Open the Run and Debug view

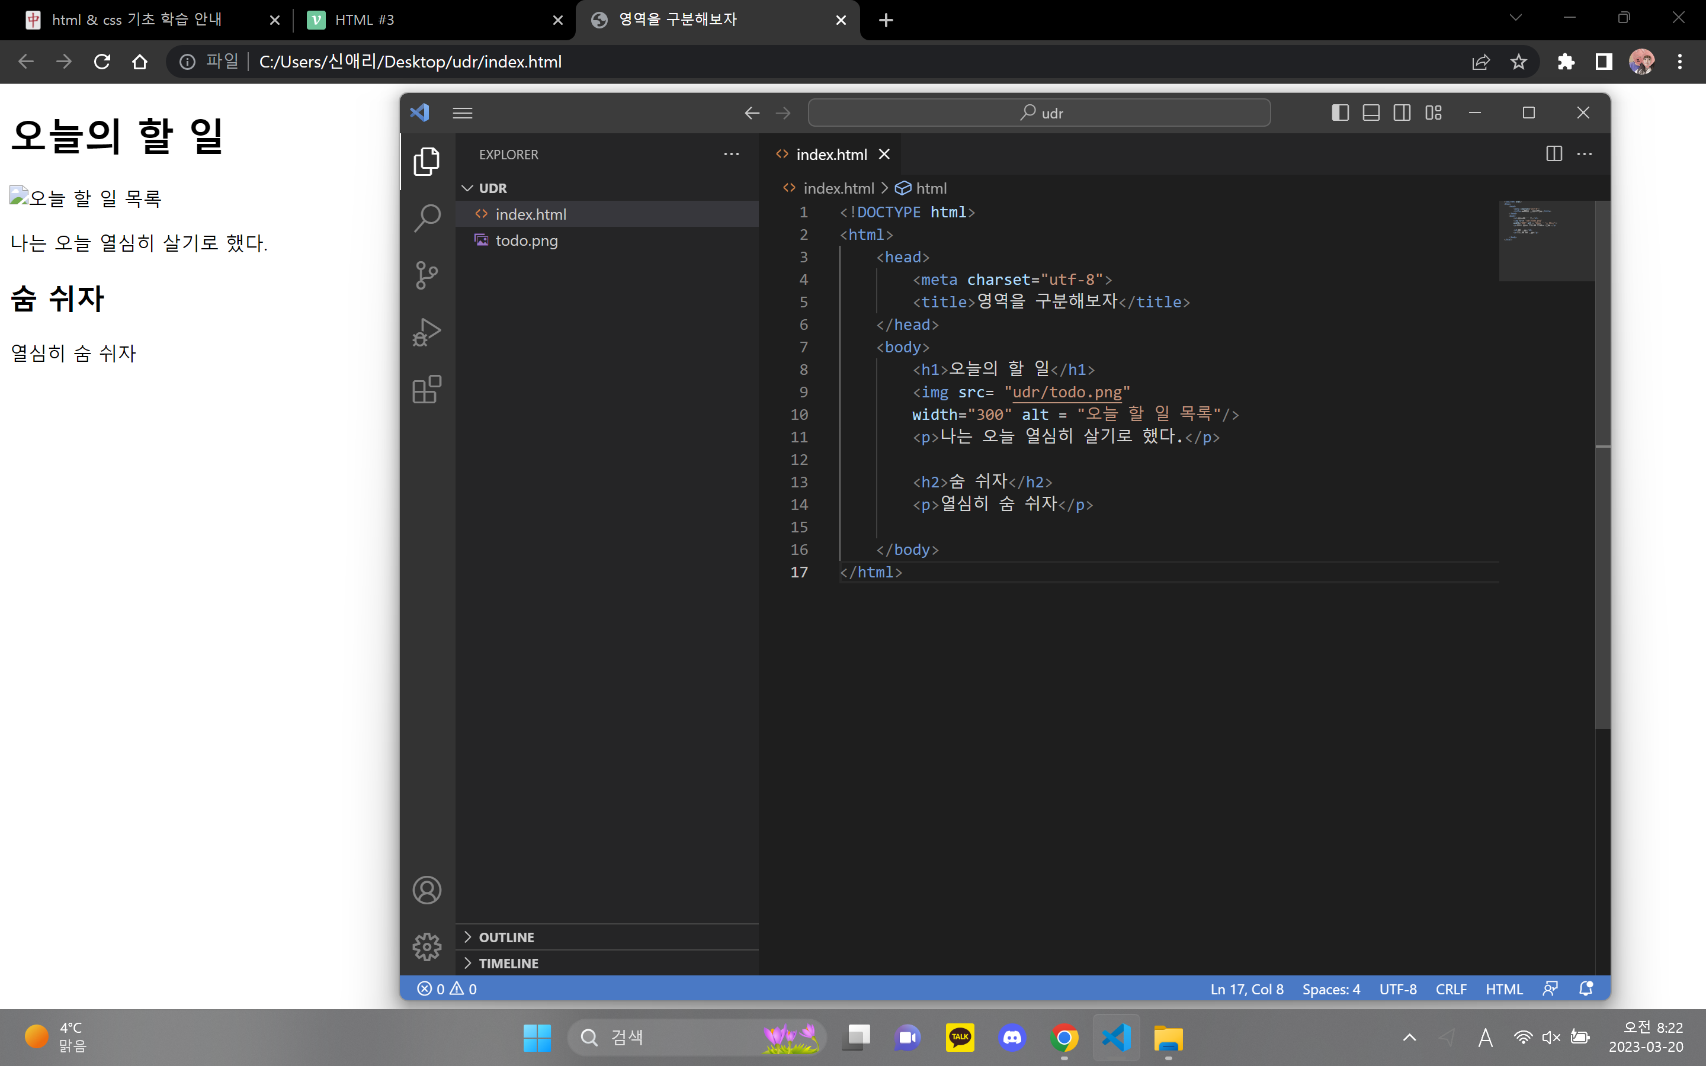[x=426, y=332]
